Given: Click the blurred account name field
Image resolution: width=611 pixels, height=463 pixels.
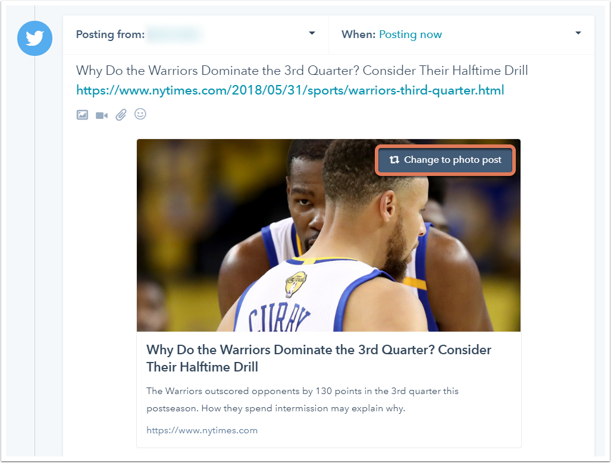Looking at the screenshot, I should coord(175,34).
